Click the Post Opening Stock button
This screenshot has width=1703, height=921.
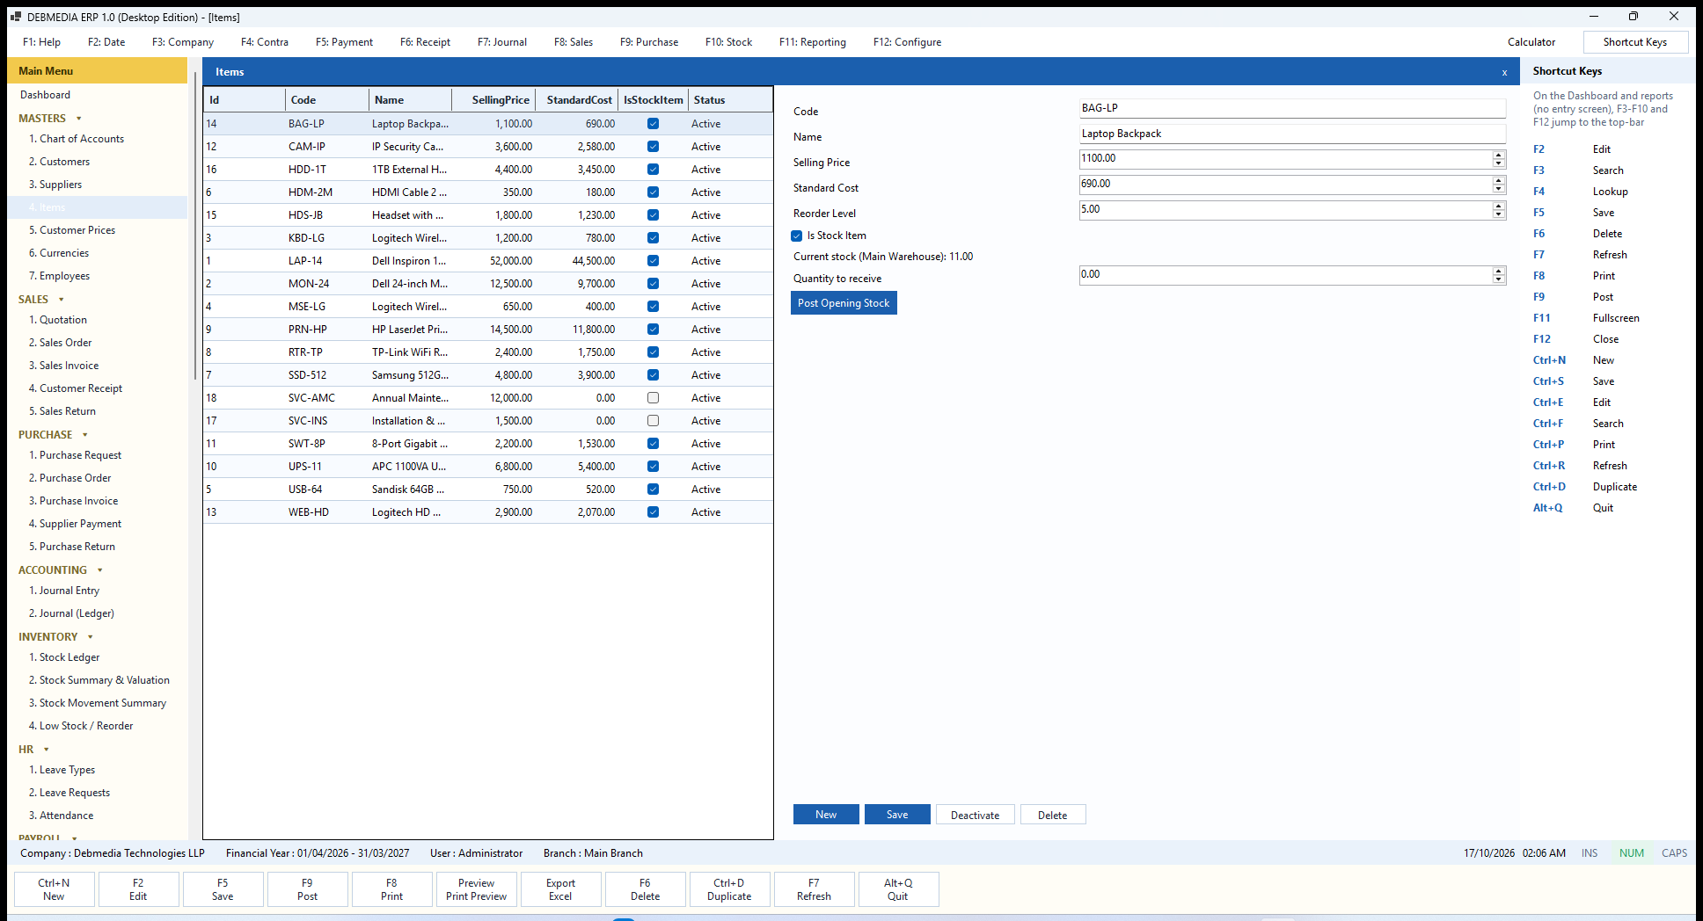click(844, 303)
